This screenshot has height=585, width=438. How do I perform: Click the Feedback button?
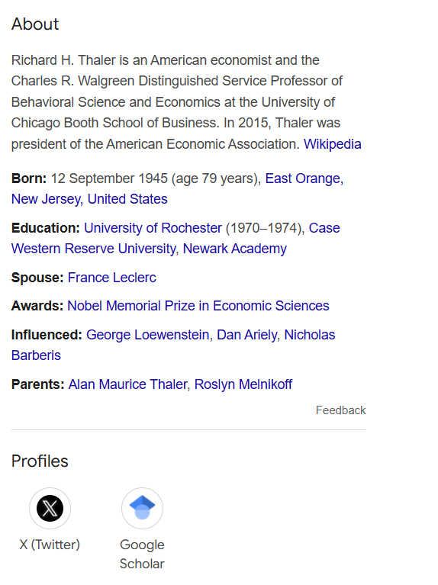coord(340,410)
